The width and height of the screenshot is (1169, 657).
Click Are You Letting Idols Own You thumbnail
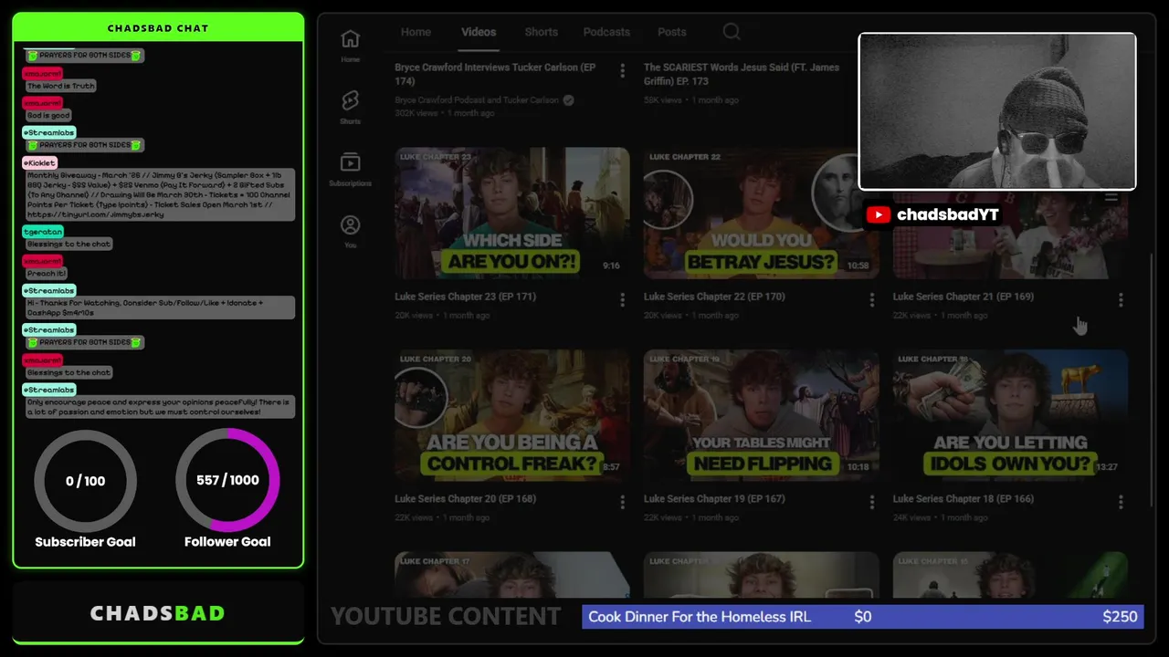click(1010, 415)
